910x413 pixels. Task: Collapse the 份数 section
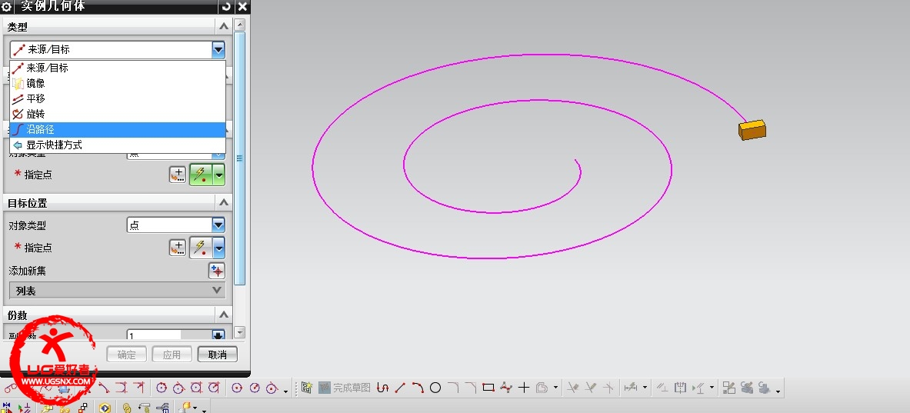[223, 315]
